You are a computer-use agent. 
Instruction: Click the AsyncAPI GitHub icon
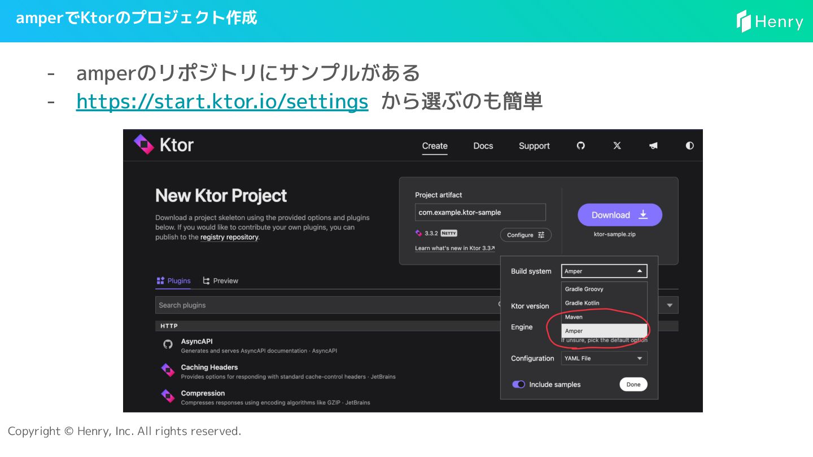coord(168,344)
